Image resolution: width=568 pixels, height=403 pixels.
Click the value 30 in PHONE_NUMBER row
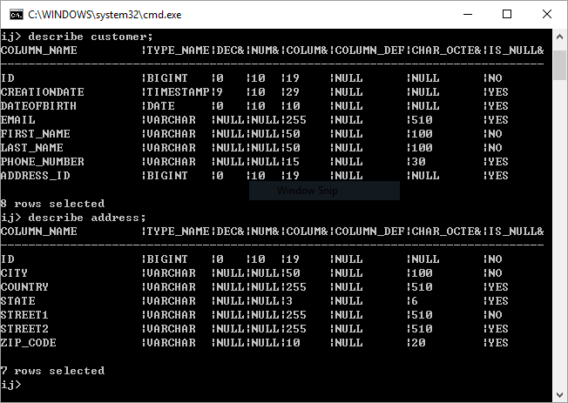pos(418,162)
